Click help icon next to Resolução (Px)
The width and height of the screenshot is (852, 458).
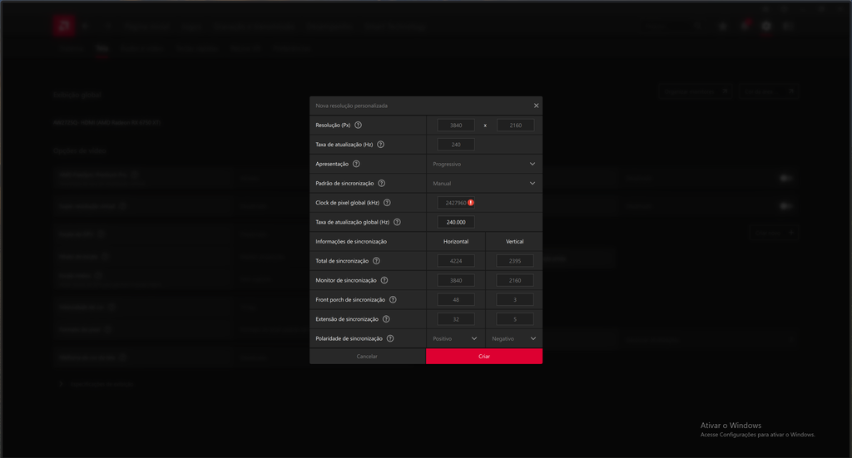359,126
